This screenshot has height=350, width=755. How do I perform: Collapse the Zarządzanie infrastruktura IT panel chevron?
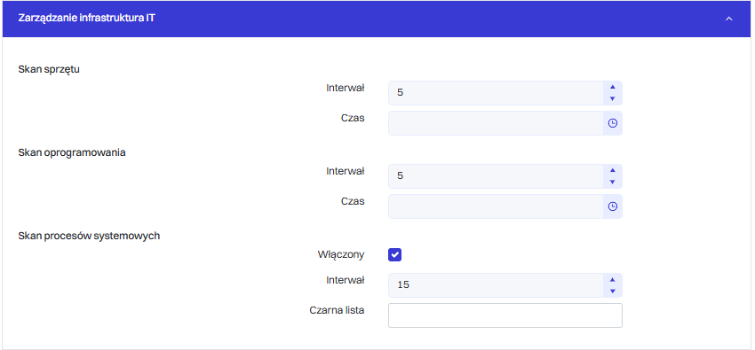coord(729,19)
